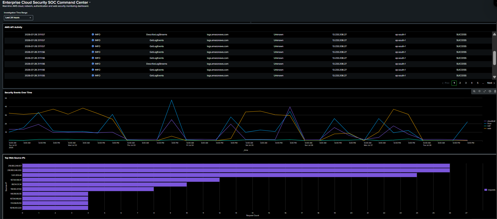
Task: Click the Enterprise Cloud Security SOC Command Center title
Action: point(45,2)
